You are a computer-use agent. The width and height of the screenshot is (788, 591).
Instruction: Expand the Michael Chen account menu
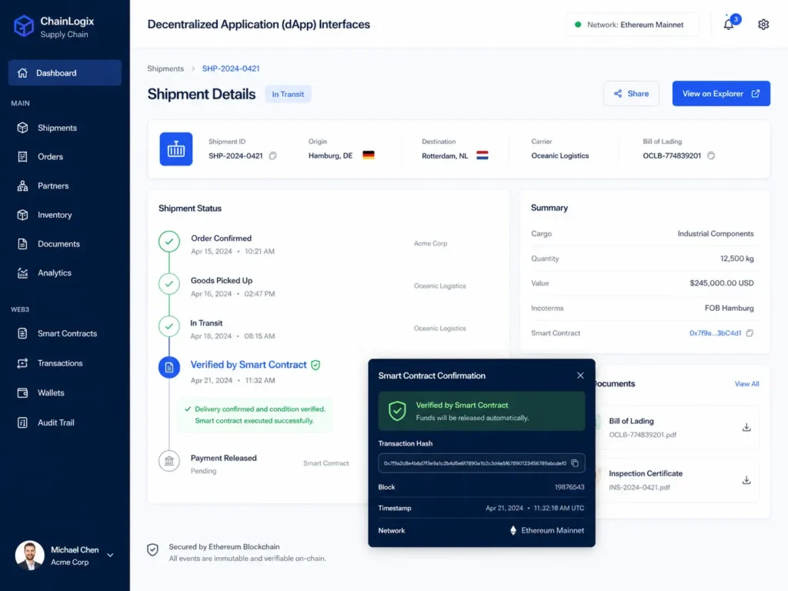pyautogui.click(x=110, y=556)
